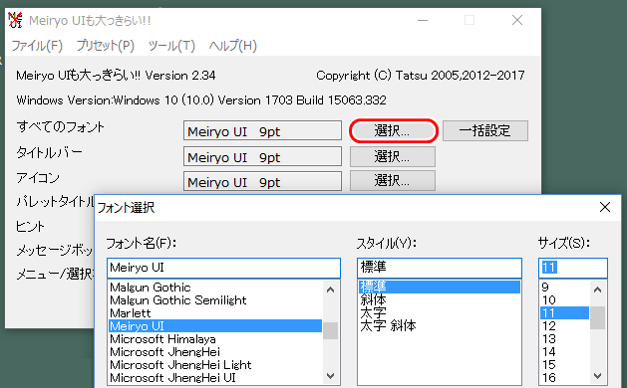Select Meiryo UI in font list
Screen dimensions: 627x388
point(215,325)
